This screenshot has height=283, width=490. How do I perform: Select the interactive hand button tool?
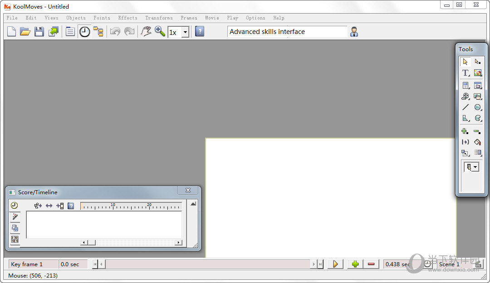(x=477, y=96)
